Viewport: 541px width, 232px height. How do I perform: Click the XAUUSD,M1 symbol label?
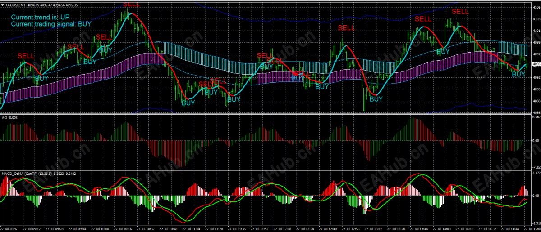(15, 5)
